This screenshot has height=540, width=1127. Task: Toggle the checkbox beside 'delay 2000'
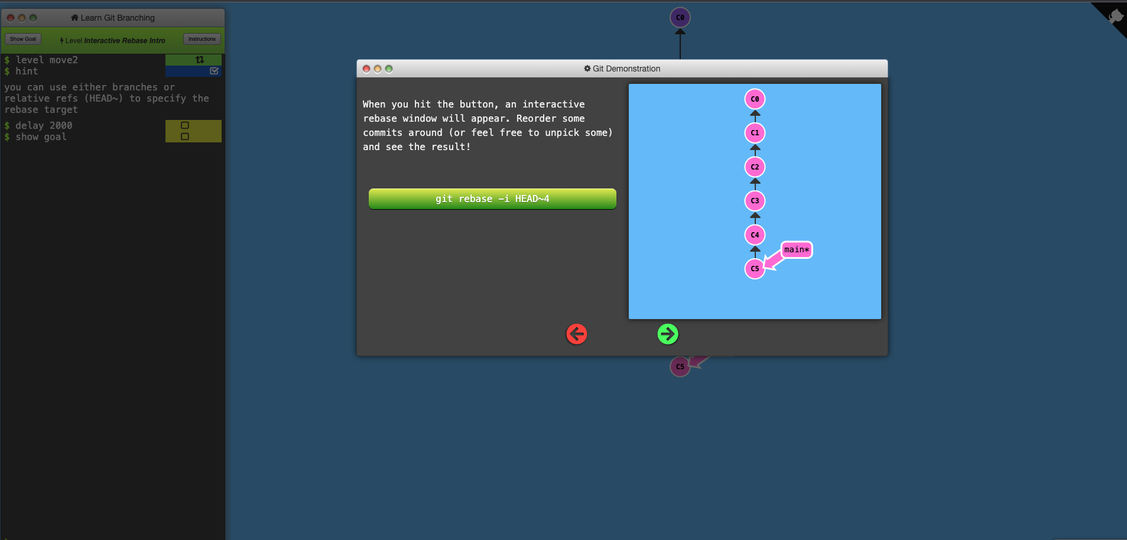pyautogui.click(x=185, y=125)
